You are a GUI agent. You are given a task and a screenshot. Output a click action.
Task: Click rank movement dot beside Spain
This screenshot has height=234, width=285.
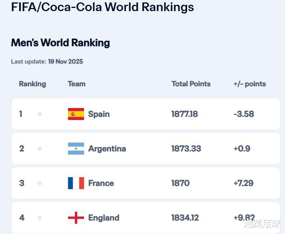(x=40, y=114)
